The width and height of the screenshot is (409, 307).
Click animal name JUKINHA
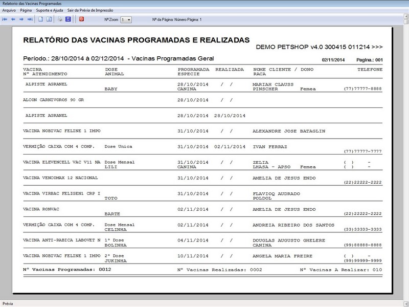pyautogui.click(x=116, y=261)
